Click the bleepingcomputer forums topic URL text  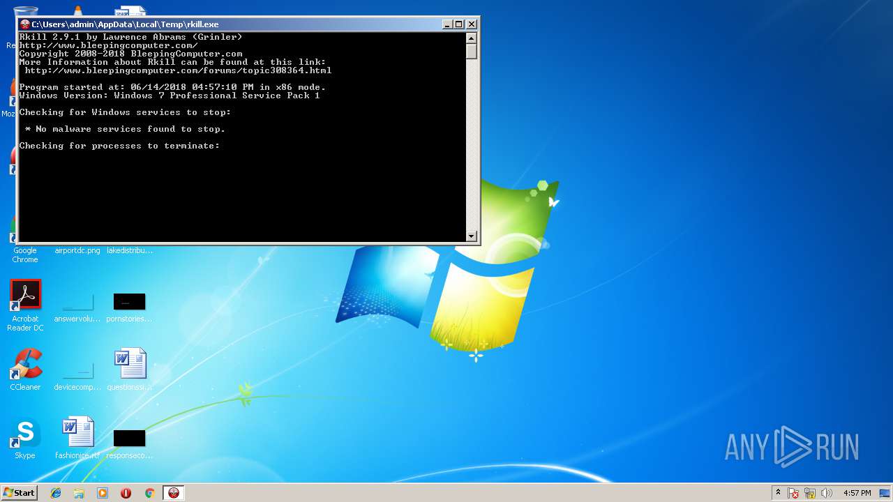click(x=178, y=70)
